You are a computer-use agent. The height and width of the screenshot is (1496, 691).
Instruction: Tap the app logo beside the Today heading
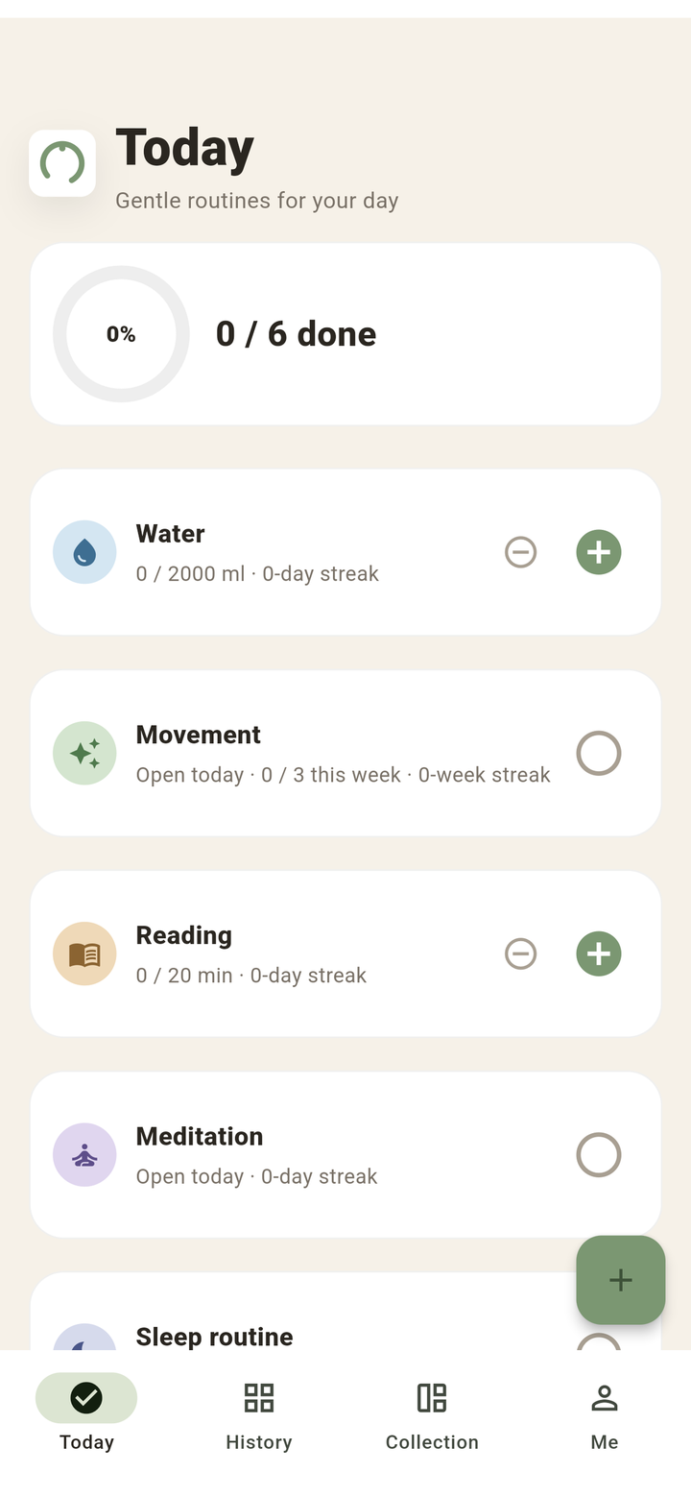coord(62,163)
